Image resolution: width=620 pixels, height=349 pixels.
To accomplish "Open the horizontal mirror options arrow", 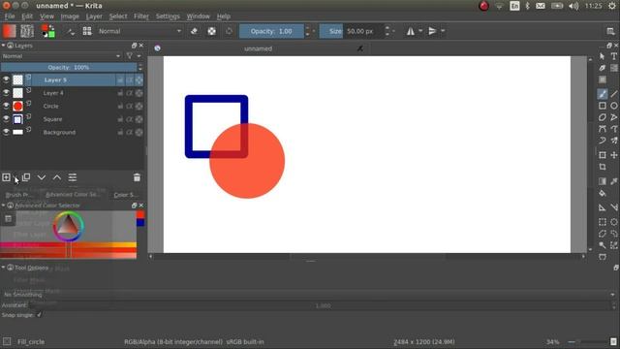I will (420, 31).
